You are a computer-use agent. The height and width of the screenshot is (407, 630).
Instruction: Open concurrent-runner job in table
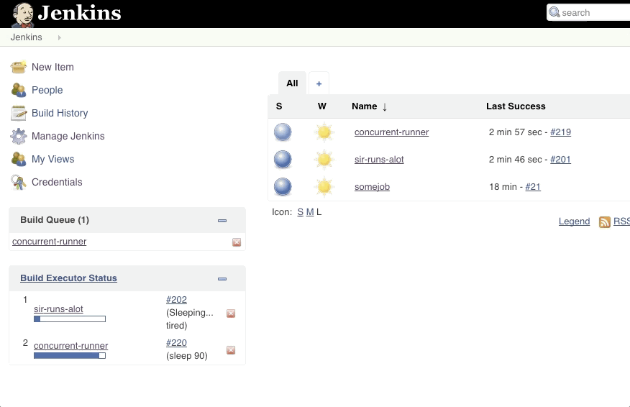pos(391,132)
